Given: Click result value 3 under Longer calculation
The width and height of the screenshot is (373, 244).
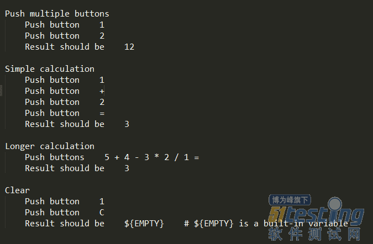Looking at the screenshot, I should click(127, 168).
